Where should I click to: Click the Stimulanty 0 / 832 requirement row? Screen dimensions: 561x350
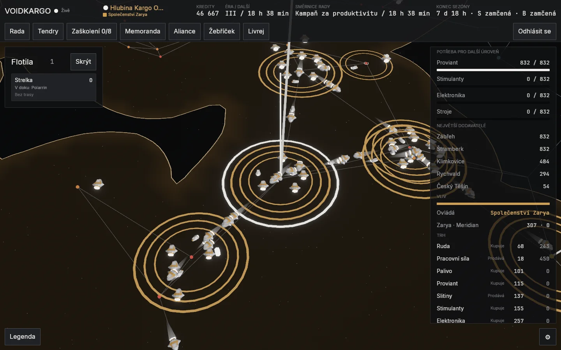point(493,79)
